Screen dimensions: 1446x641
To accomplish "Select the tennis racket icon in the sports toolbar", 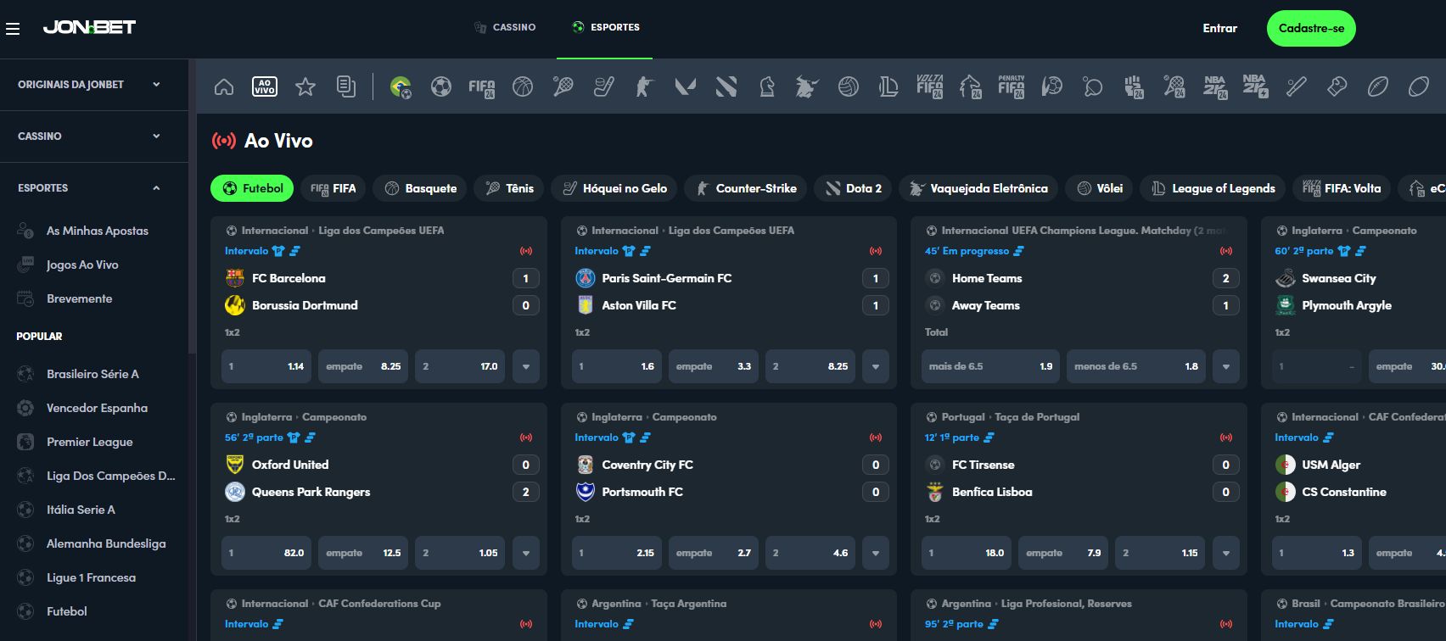I will coord(563,86).
